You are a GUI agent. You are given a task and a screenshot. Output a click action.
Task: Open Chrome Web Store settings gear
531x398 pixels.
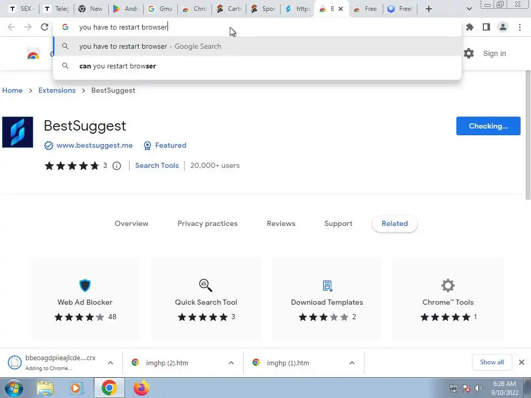[469, 53]
